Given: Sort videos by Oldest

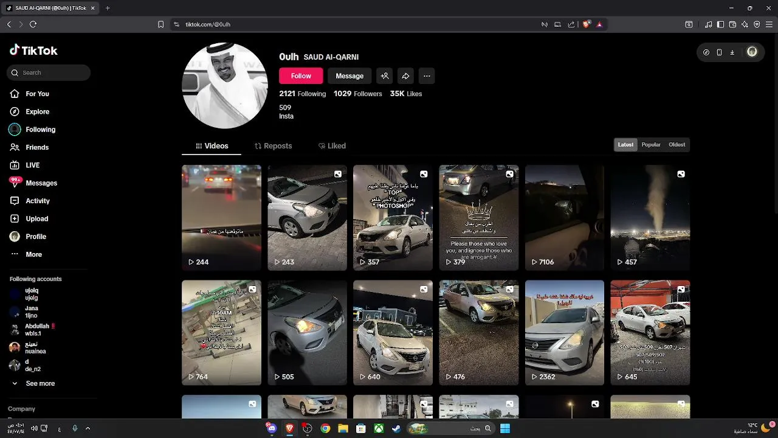Looking at the screenshot, I should click(x=676, y=145).
